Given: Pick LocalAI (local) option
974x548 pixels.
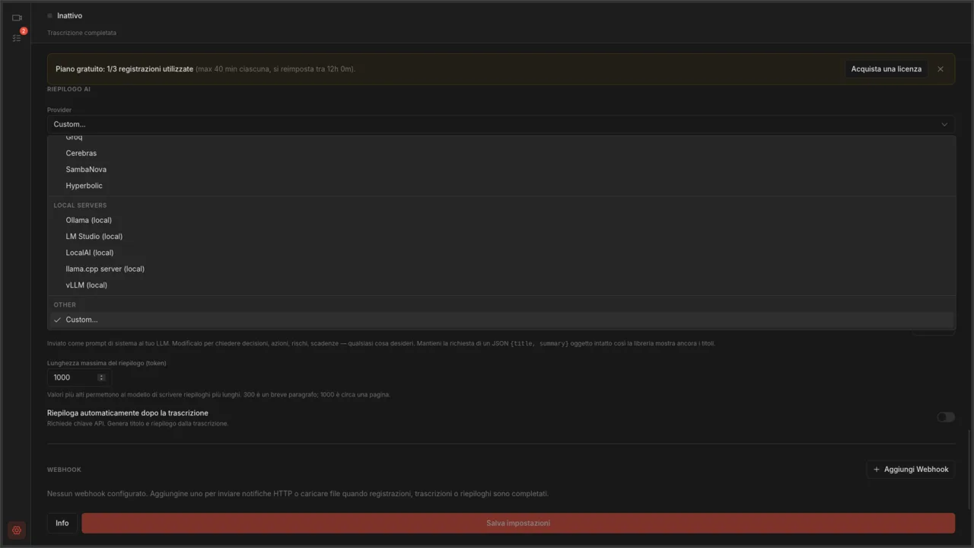Looking at the screenshot, I should click(x=501, y=253).
